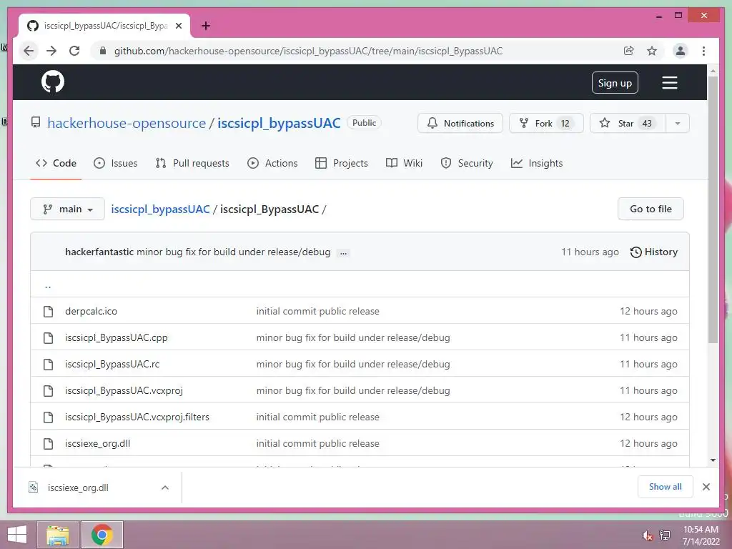This screenshot has height=549, width=732.
Task: Click the Sign up button
Action: tap(615, 83)
